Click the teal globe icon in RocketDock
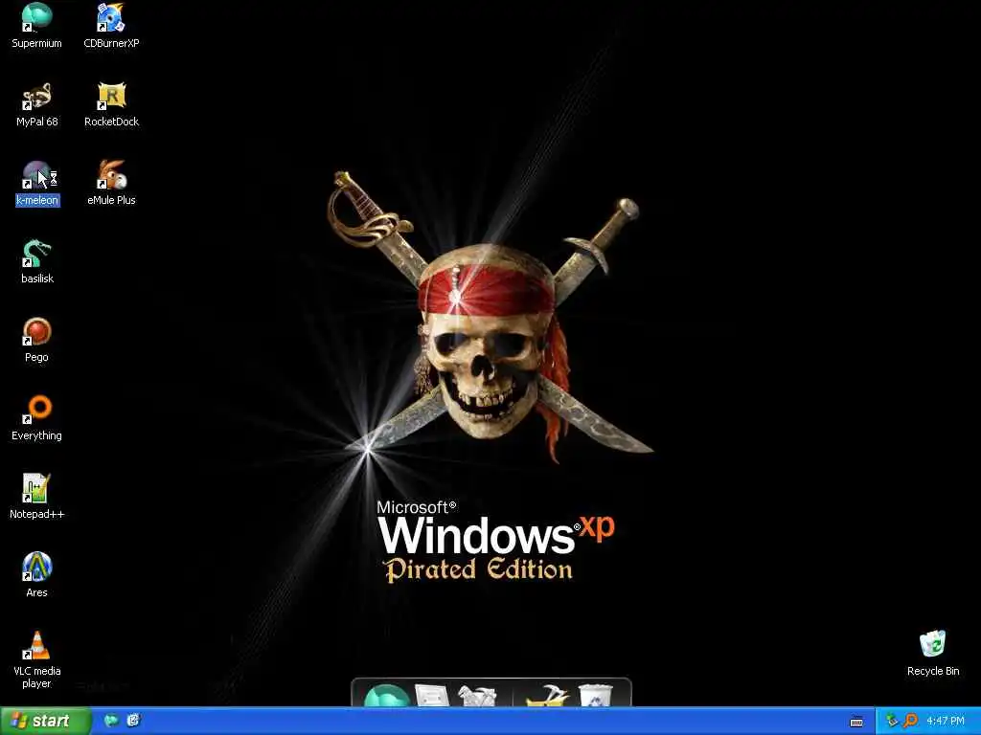This screenshot has height=735, width=981. [x=386, y=695]
